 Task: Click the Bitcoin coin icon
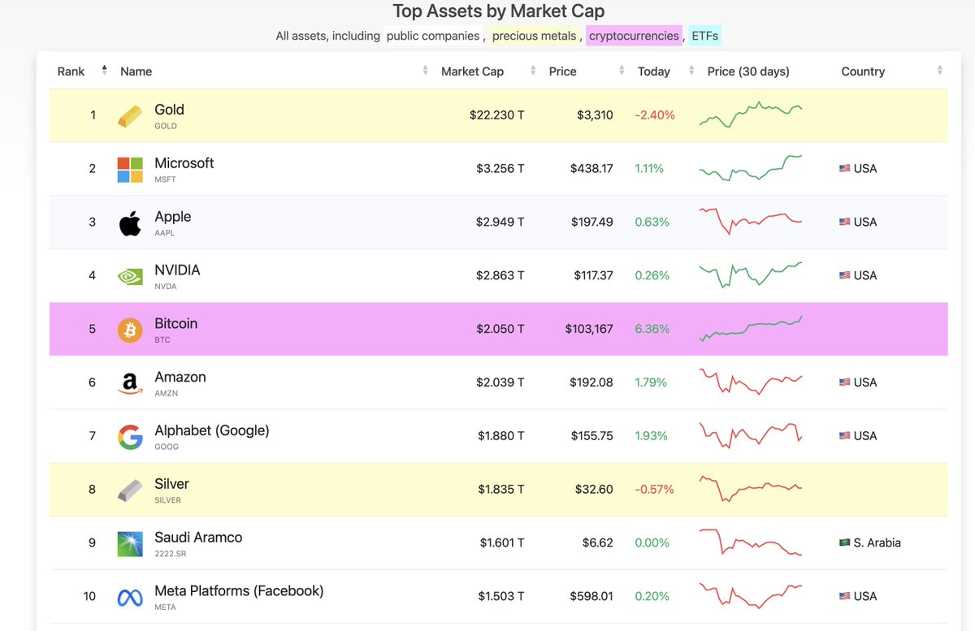(x=129, y=329)
